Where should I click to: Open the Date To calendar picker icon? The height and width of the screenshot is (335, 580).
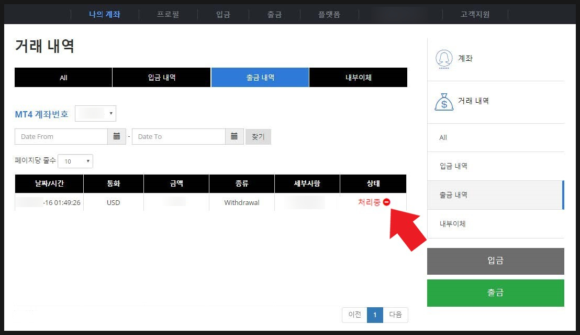pyautogui.click(x=234, y=137)
